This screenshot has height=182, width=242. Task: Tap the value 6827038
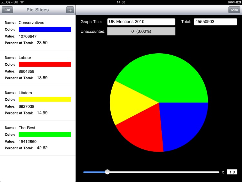[26, 107]
